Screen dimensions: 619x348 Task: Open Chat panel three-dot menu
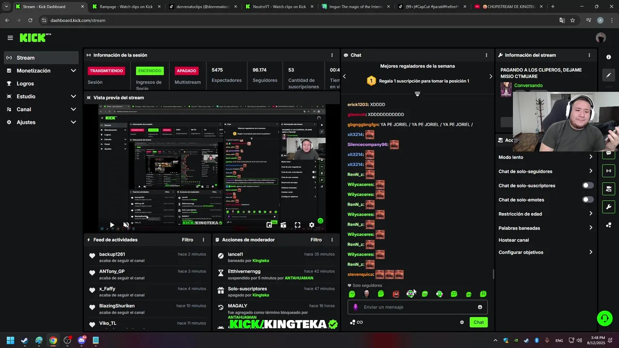(x=486, y=55)
